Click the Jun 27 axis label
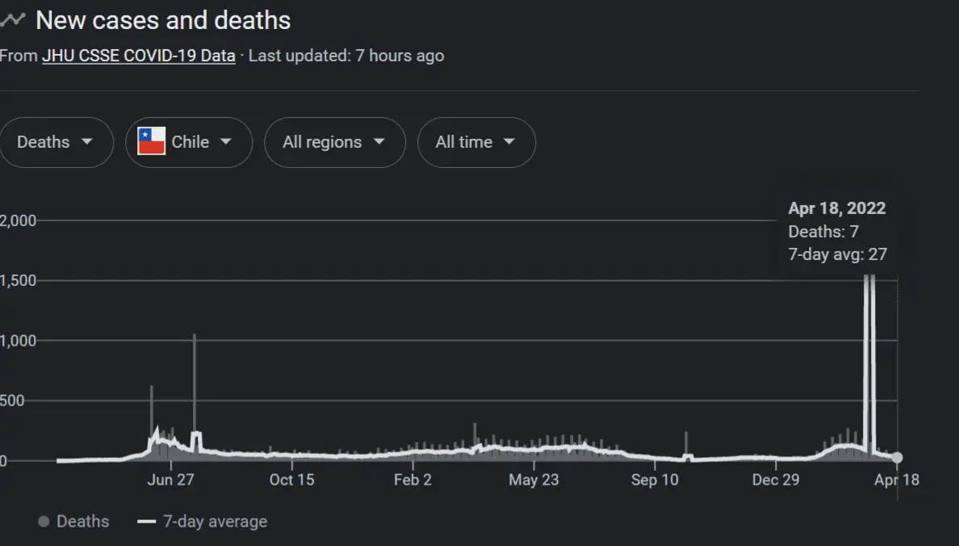Screen dimensions: 959x546 (x=170, y=479)
